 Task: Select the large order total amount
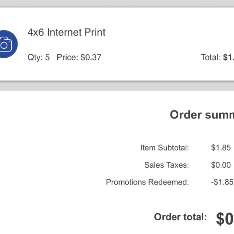coord(225,219)
